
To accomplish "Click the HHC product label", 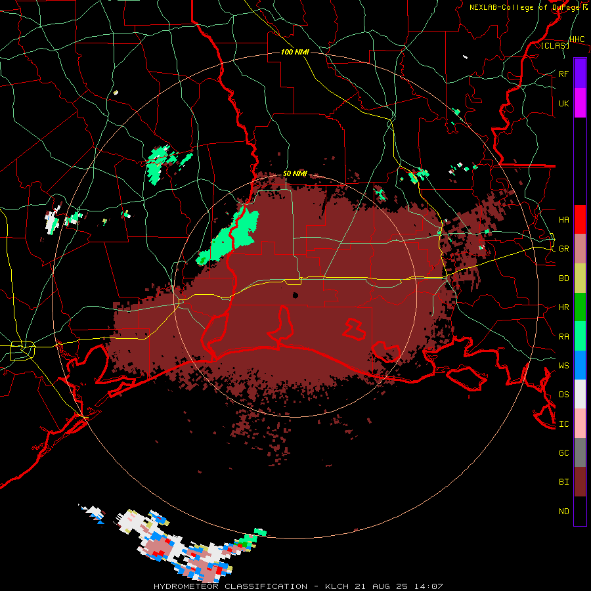I will coord(577,39).
